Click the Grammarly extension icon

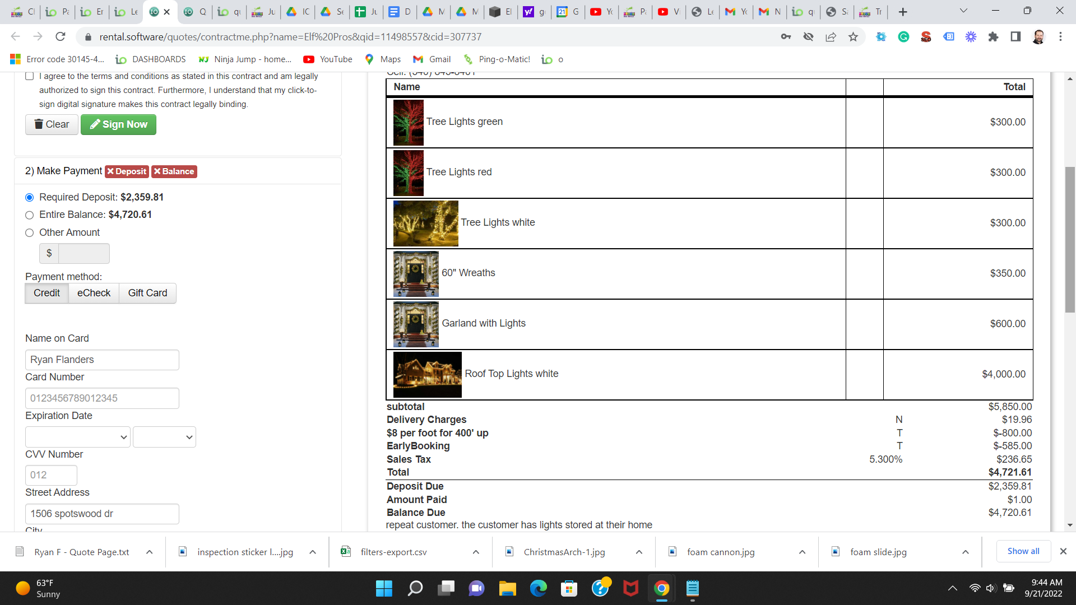[903, 37]
